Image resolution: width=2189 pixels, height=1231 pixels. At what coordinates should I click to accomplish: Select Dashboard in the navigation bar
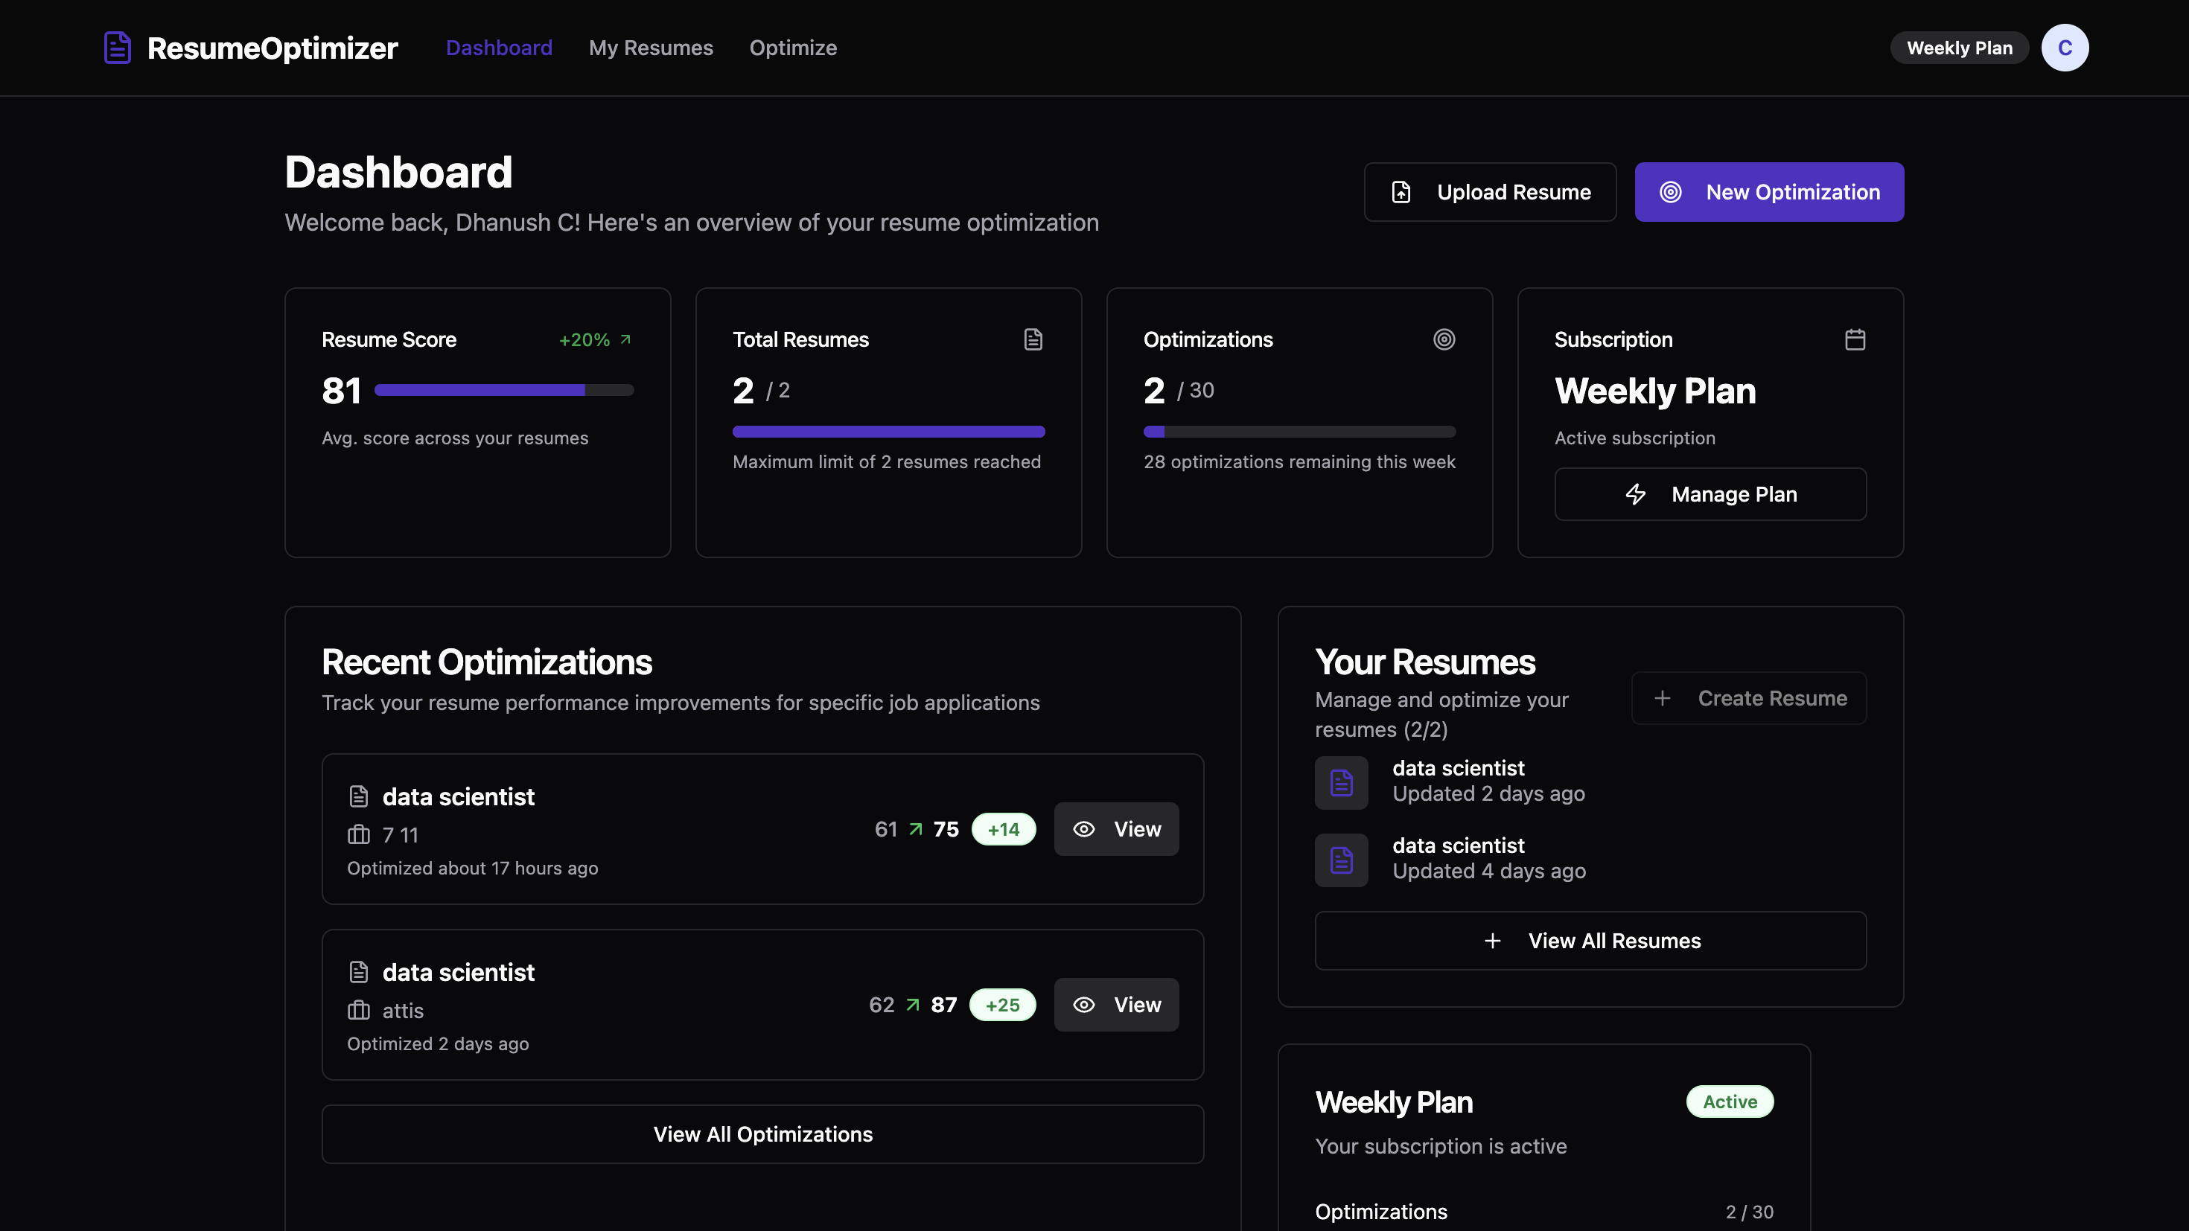pos(499,48)
